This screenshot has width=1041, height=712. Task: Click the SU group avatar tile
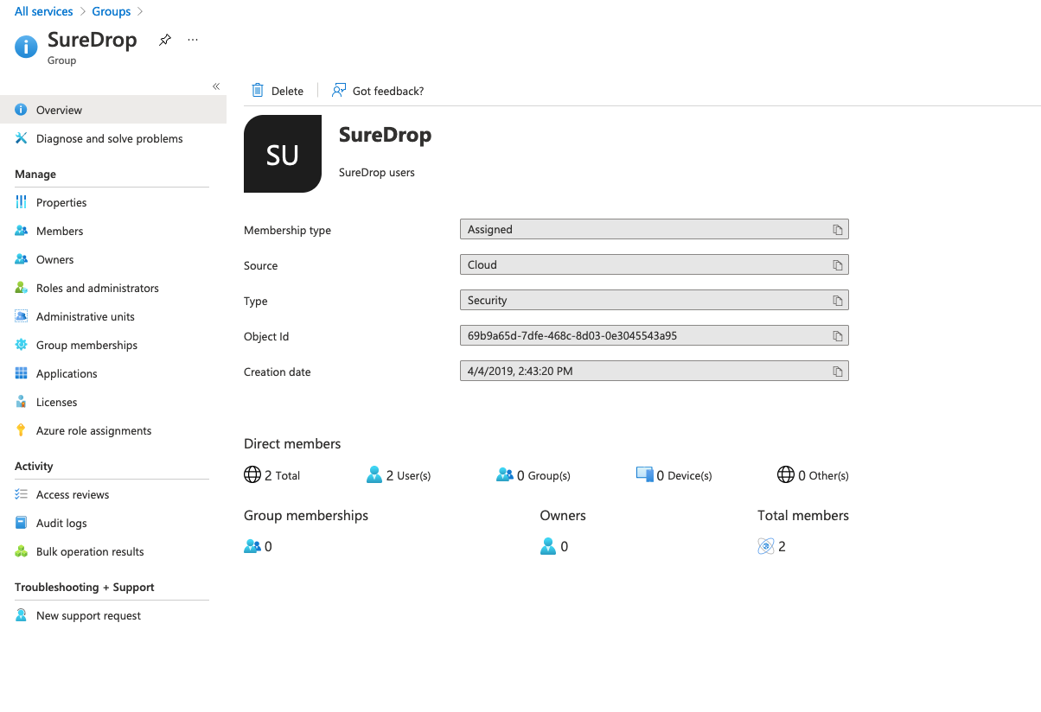pyautogui.click(x=283, y=154)
